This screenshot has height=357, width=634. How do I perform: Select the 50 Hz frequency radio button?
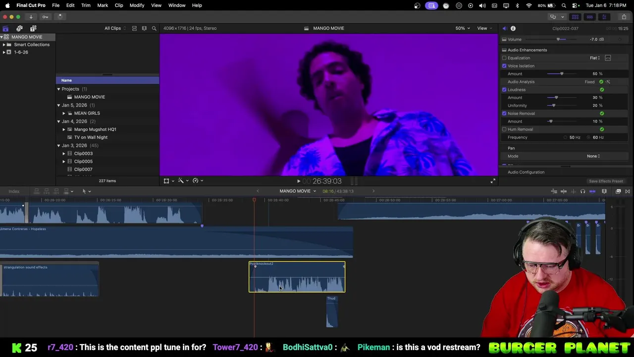click(x=565, y=137)
